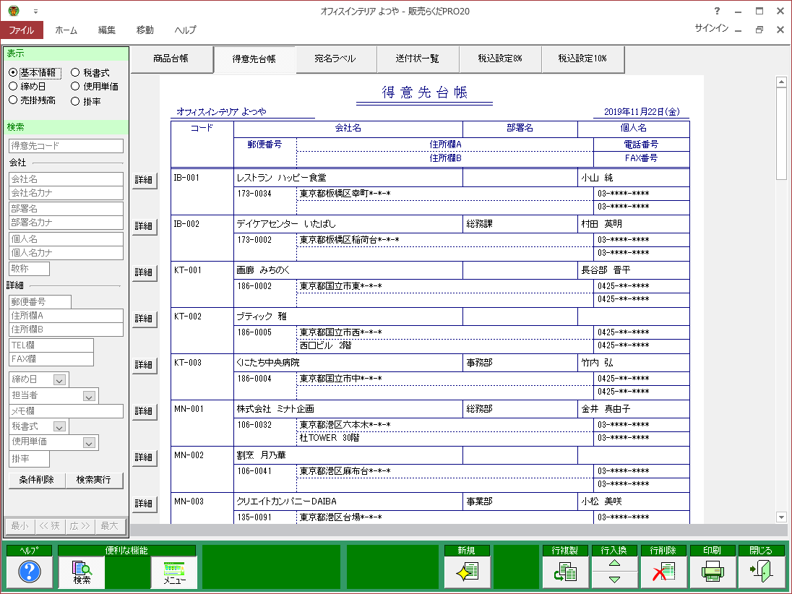This screenshot has width=792, height=594.
Task: Select the 基本情報 radio button
Action: point(13,73)
